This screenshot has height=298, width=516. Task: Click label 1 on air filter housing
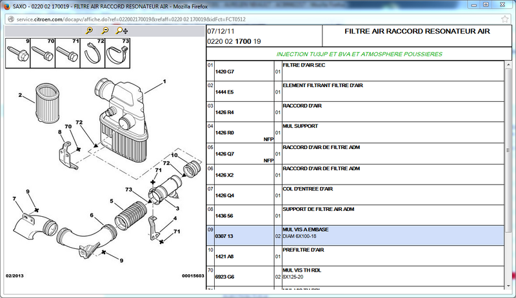tap(164, 81)
